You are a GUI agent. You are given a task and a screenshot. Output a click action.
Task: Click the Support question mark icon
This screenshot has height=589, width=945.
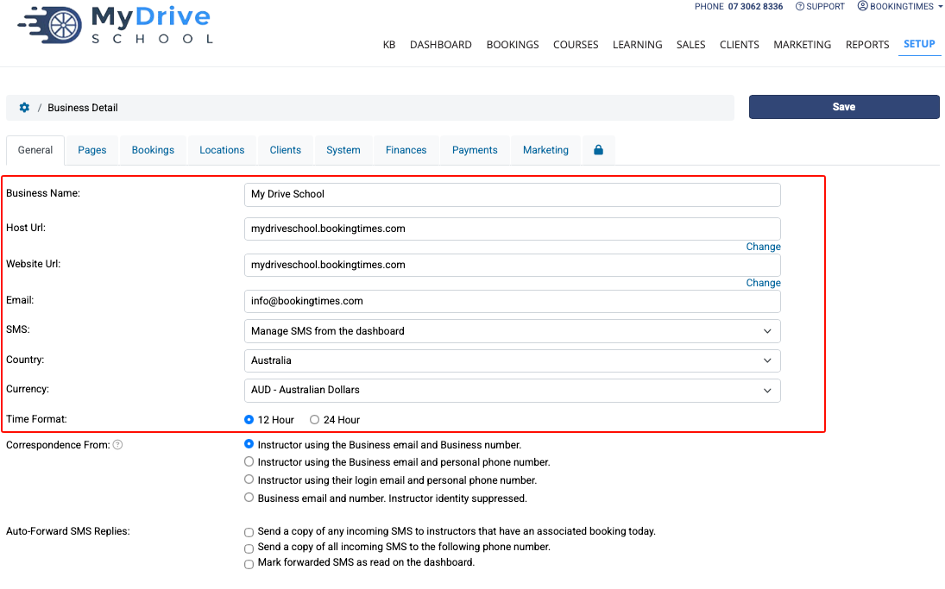tap(800, 7)
